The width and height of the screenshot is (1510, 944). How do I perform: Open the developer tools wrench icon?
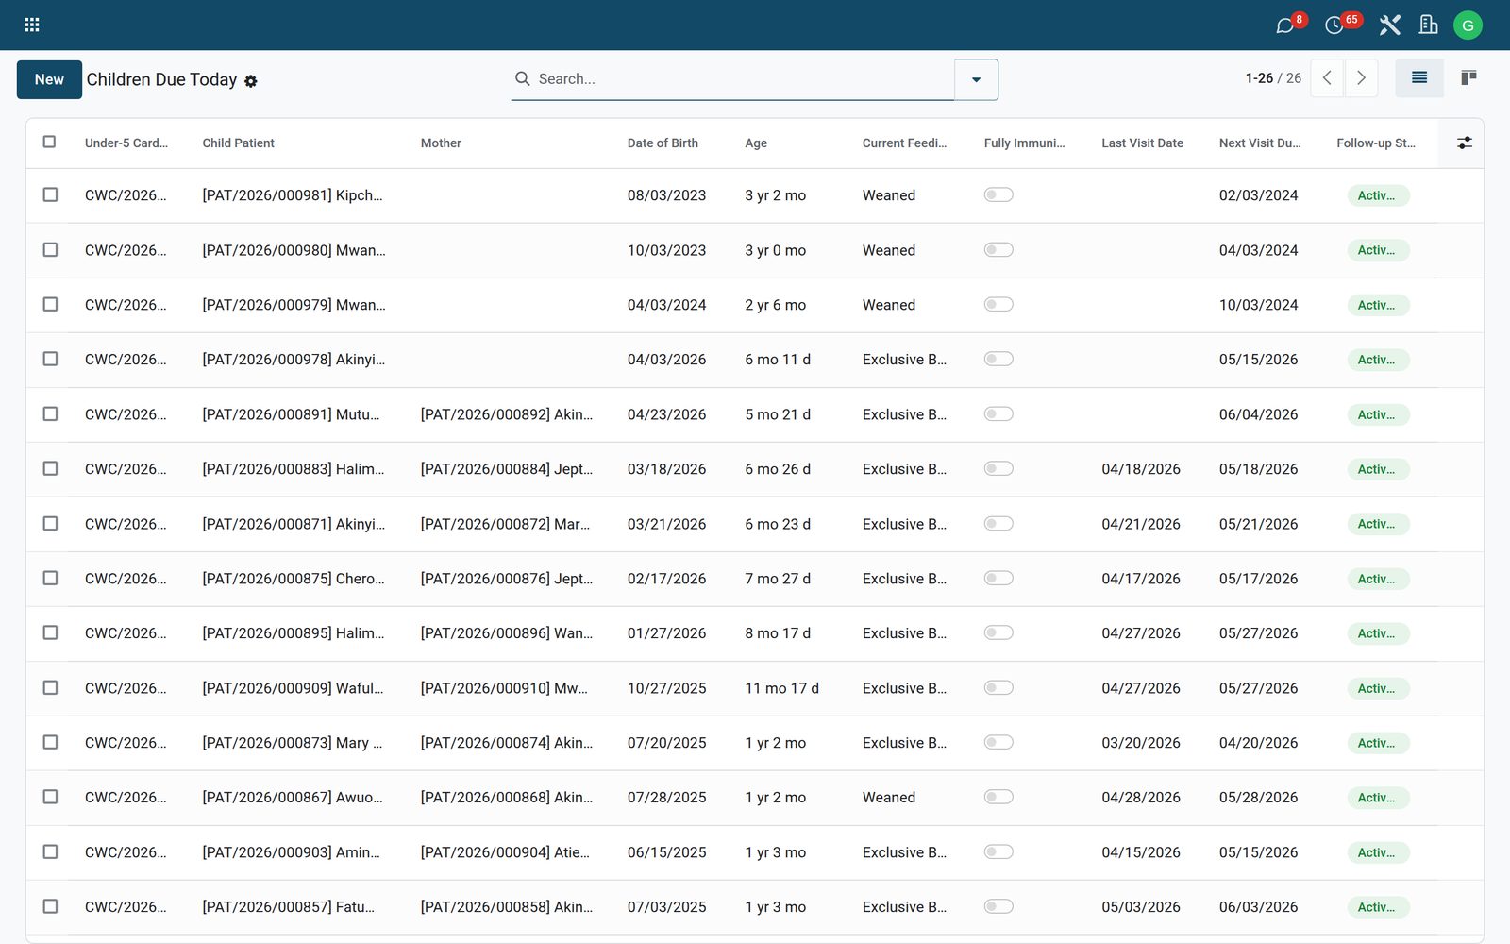pyautogui.click(x=1389, y=25)
